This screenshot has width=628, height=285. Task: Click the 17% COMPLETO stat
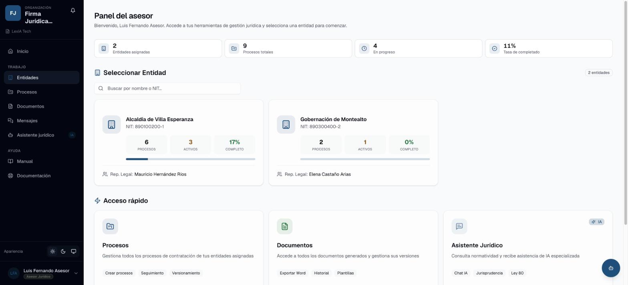234,145
